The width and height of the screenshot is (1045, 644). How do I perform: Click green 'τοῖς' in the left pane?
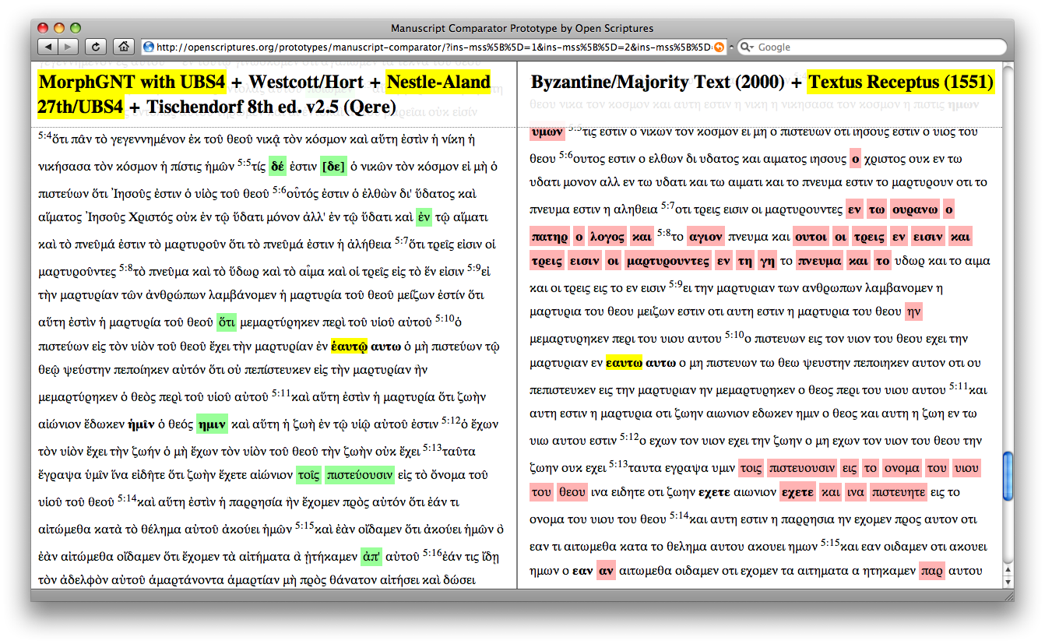308,474
